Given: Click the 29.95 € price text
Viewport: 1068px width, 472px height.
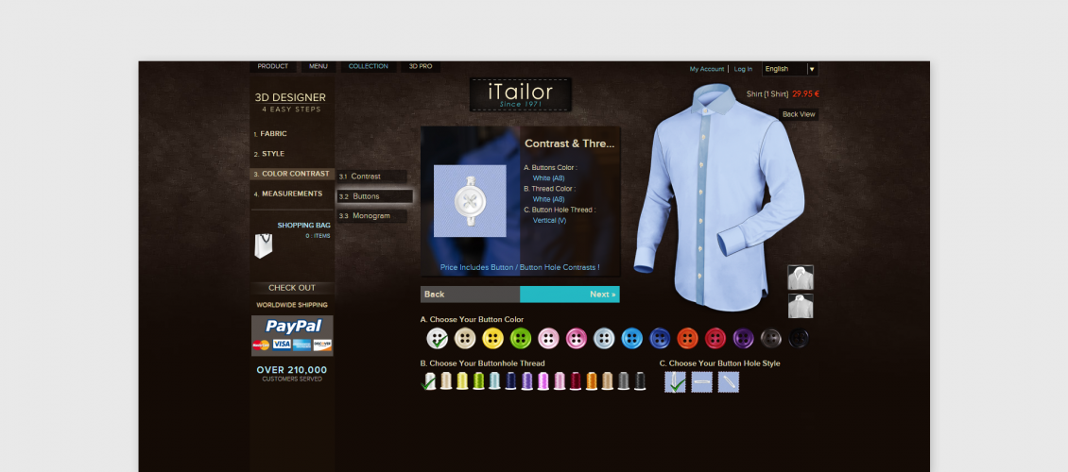Looking at the screenshot, I should tap(806, 93).
